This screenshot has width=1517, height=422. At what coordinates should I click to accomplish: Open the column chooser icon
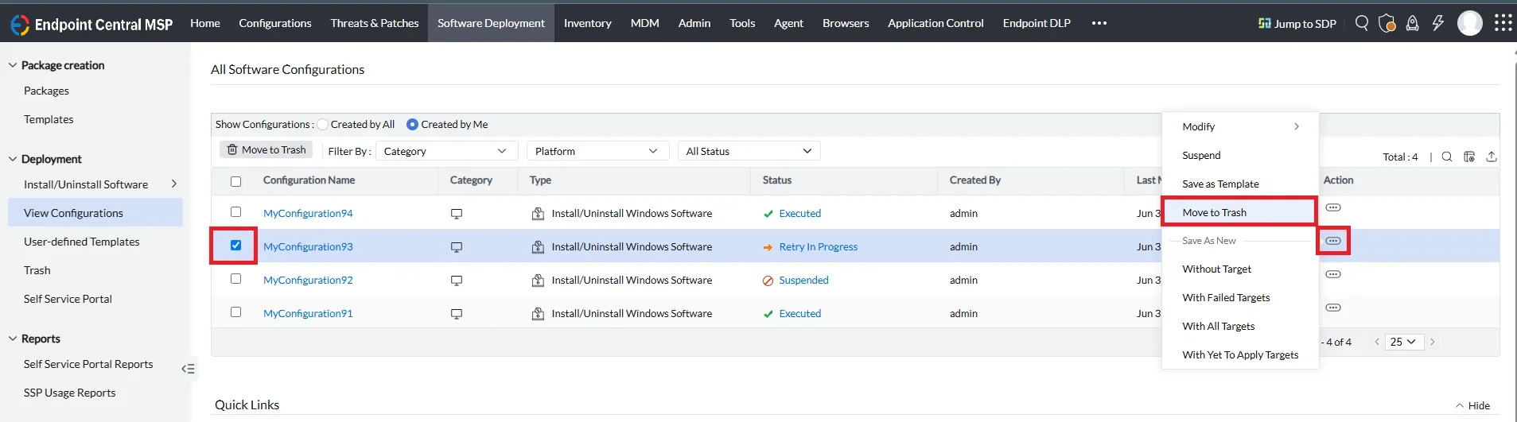(x=1469, y=157)
